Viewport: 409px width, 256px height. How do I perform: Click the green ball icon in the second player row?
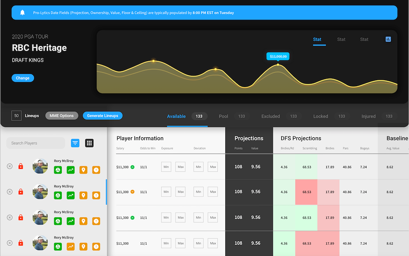pos(58,195)
